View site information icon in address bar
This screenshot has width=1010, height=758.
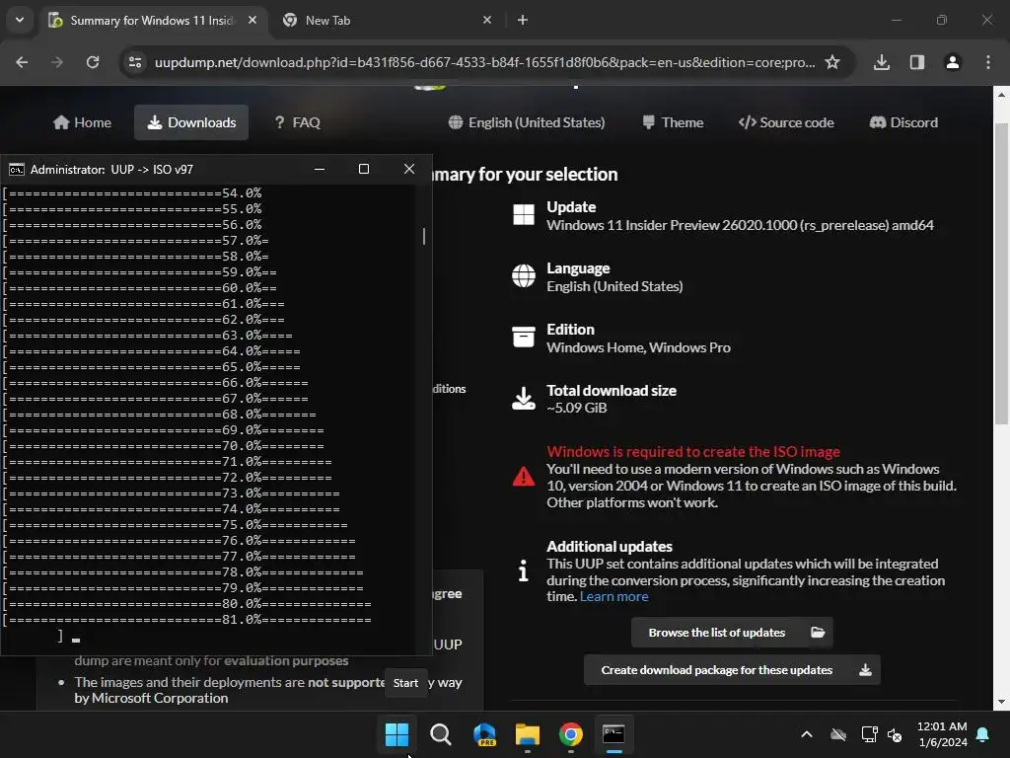pyautogui.click(x=134, y=62)
